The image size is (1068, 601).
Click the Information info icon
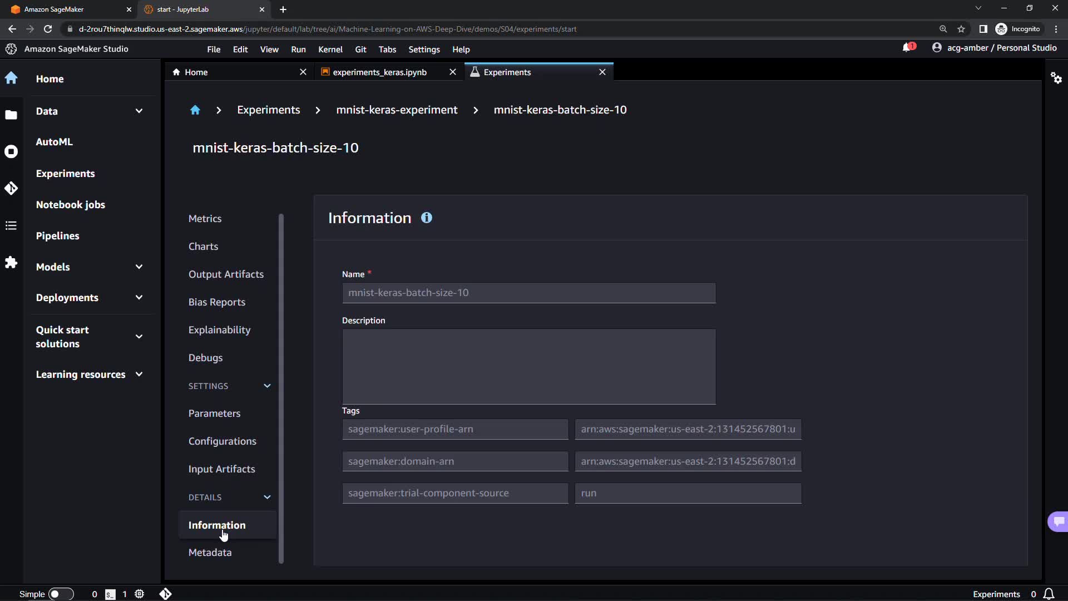427,218
